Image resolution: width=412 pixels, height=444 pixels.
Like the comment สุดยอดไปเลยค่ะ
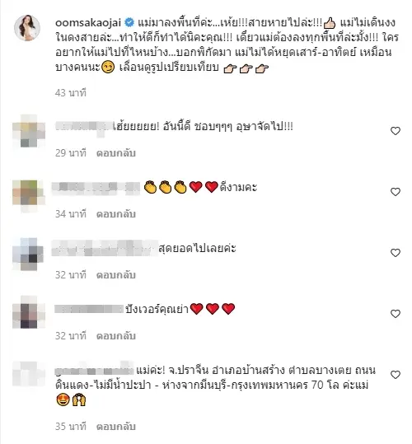(395, 253)
